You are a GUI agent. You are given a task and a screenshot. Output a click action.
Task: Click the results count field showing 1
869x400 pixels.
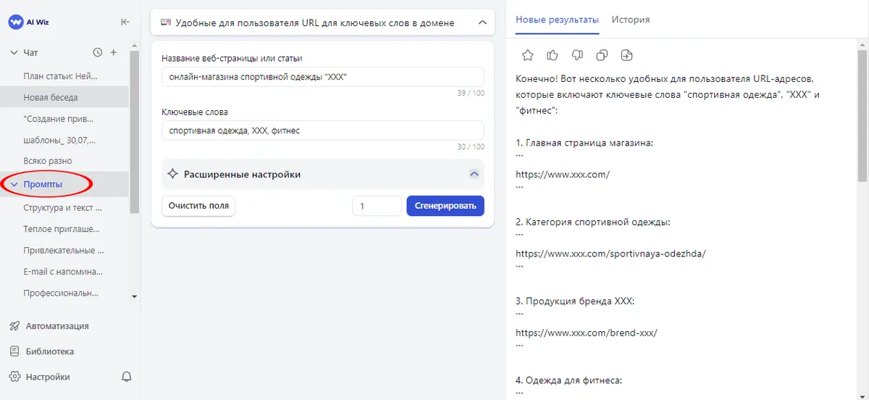pyautogui.click(x=377, y=206)
